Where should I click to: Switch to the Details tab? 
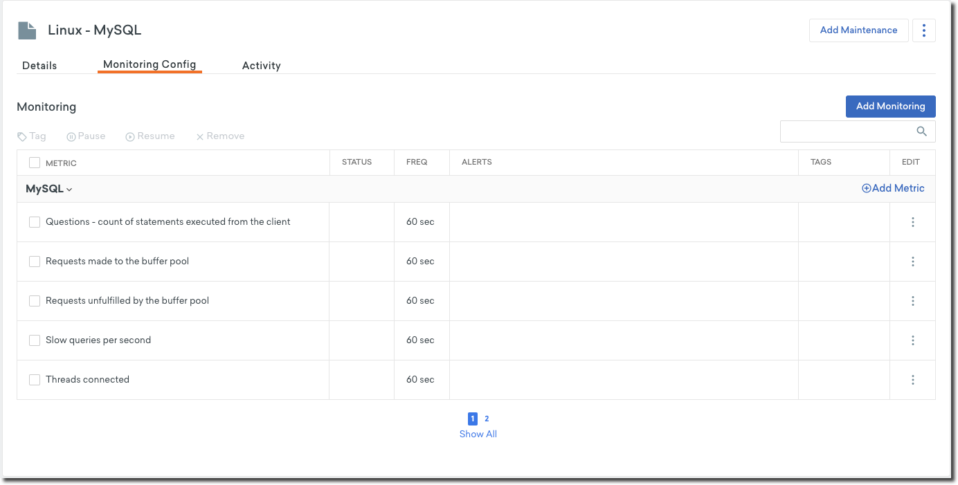point(39,66)
